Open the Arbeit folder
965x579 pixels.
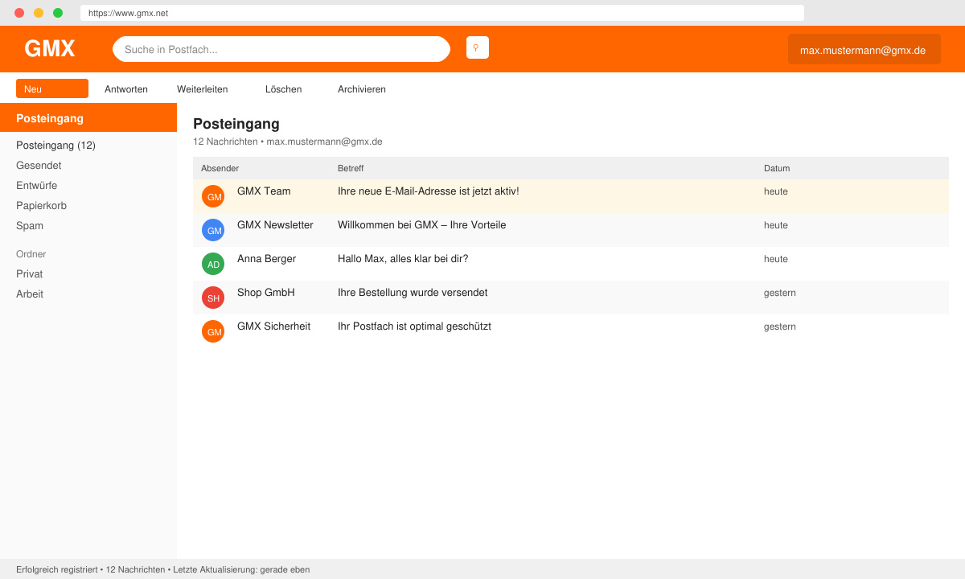pyautogui.click(x=30, y=294)
